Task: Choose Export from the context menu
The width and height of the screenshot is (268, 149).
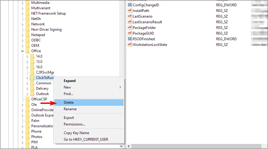Action: click(x=89, y=118)
